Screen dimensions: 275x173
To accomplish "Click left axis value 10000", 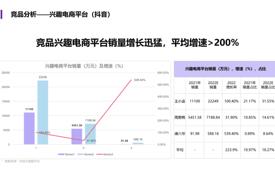I will (6, 116).
